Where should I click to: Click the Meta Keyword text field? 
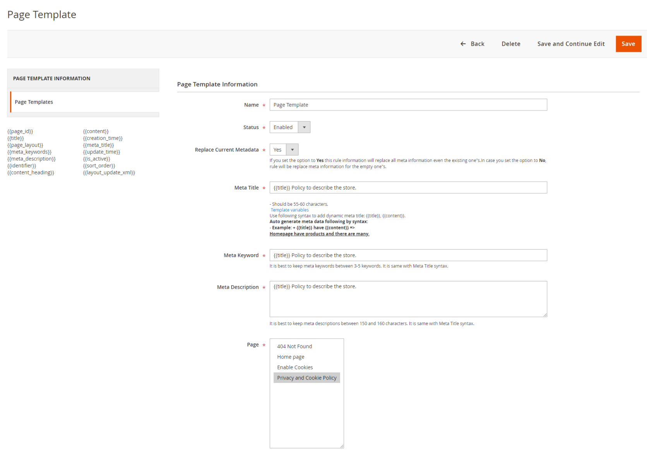pos(408,255)
